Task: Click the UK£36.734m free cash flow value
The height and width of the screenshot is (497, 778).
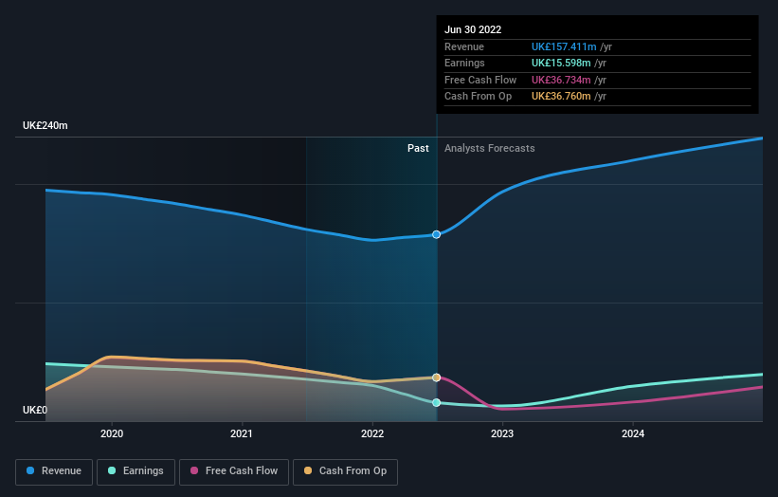Action: pos(561,80)
